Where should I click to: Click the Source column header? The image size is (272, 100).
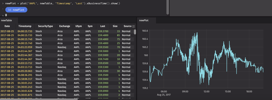128,26
